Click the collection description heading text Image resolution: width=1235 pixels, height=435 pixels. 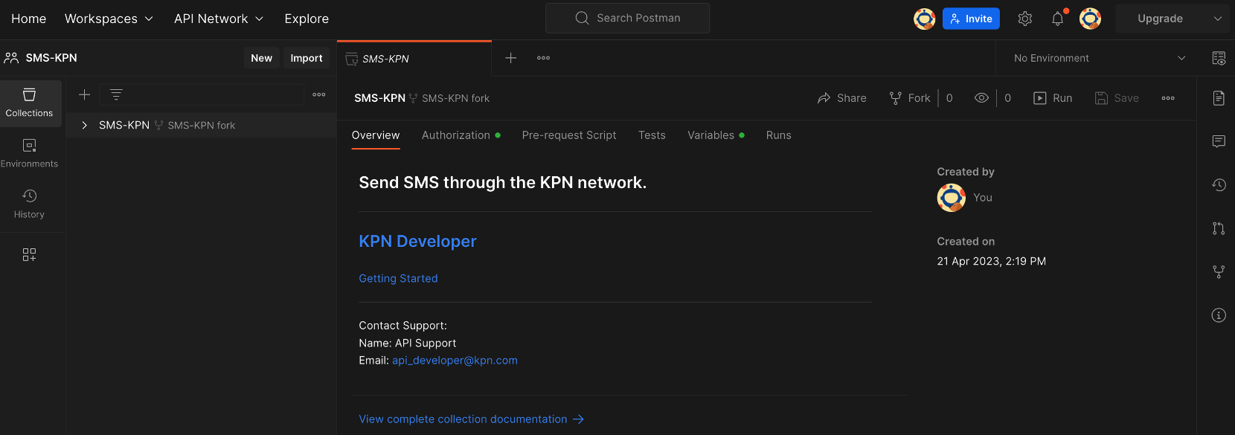point(502,182)
